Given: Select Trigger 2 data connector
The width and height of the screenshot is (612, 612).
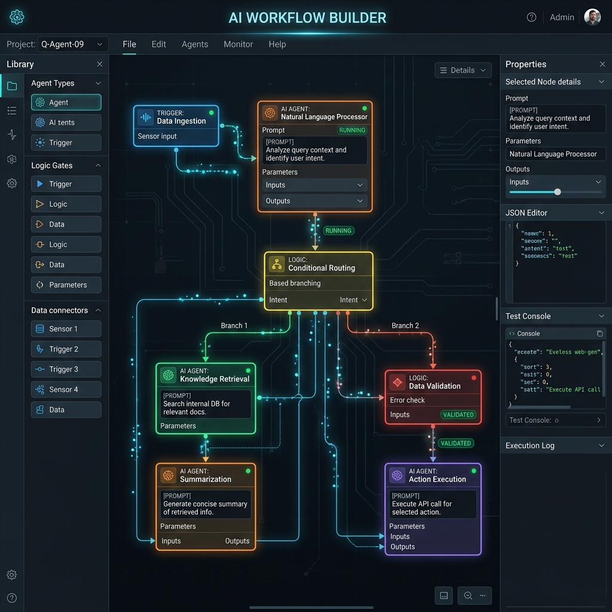Looking at the screenshot, I should pyautogui.click(x=66, y=349).
